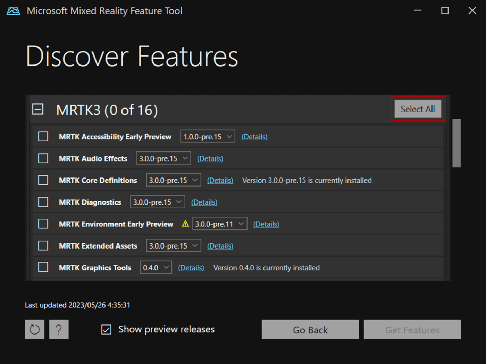Expand MRTK Environment Early Preview version dropdown
Screen dimensions: 486x364
(220, 224)
